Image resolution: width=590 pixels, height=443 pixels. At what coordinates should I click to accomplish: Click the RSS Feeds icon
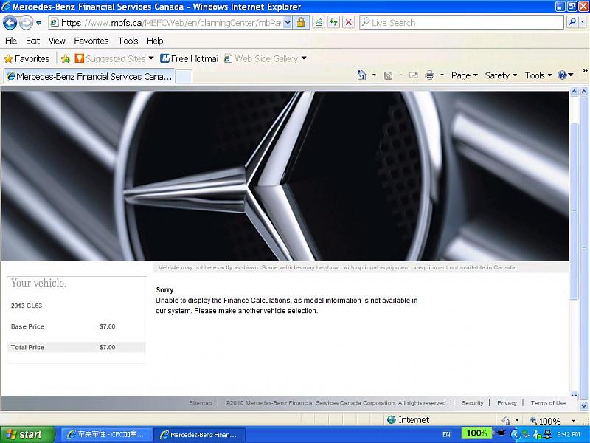[389, 76]
